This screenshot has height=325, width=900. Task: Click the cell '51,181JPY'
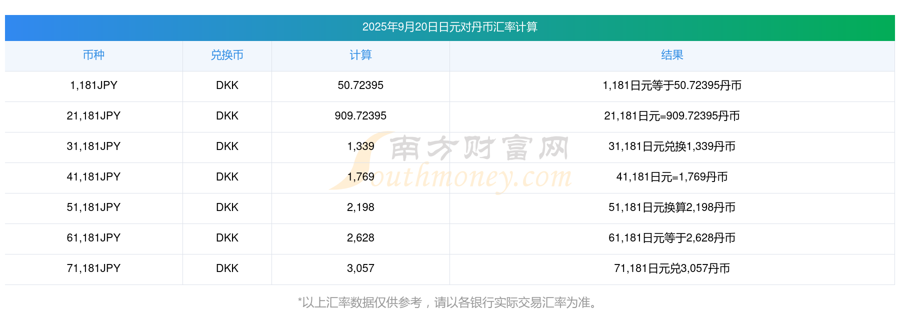point(93,207)
